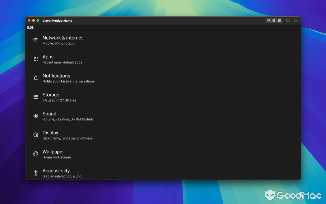Click the Wi-Fi icon beside Network & internet
The image size is (326, 204).
pyautogui.click(x=36, y=40)
